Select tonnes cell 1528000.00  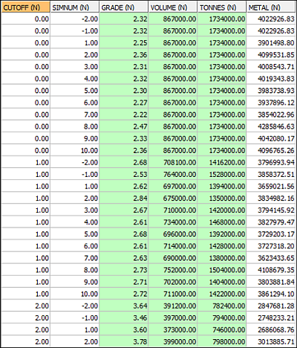(222, 175)
